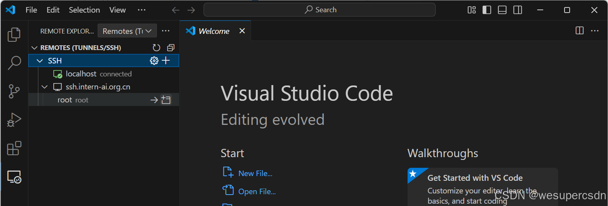
Task: Open Get Started with VS Code walkthrough
Action: point(483,187)
